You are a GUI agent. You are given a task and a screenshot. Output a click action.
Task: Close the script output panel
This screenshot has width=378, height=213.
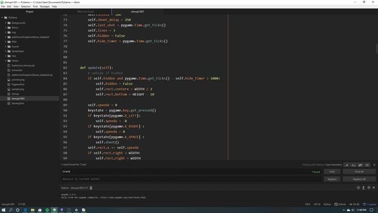pyautogui.click(x=374, y=188)
